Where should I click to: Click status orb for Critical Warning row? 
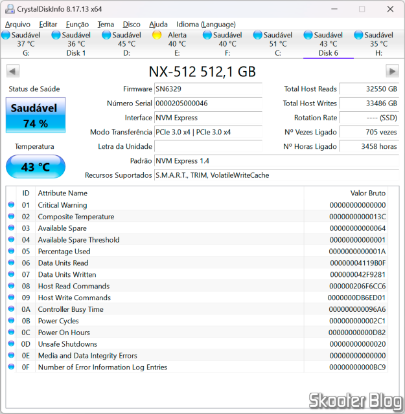coord(11,204)
